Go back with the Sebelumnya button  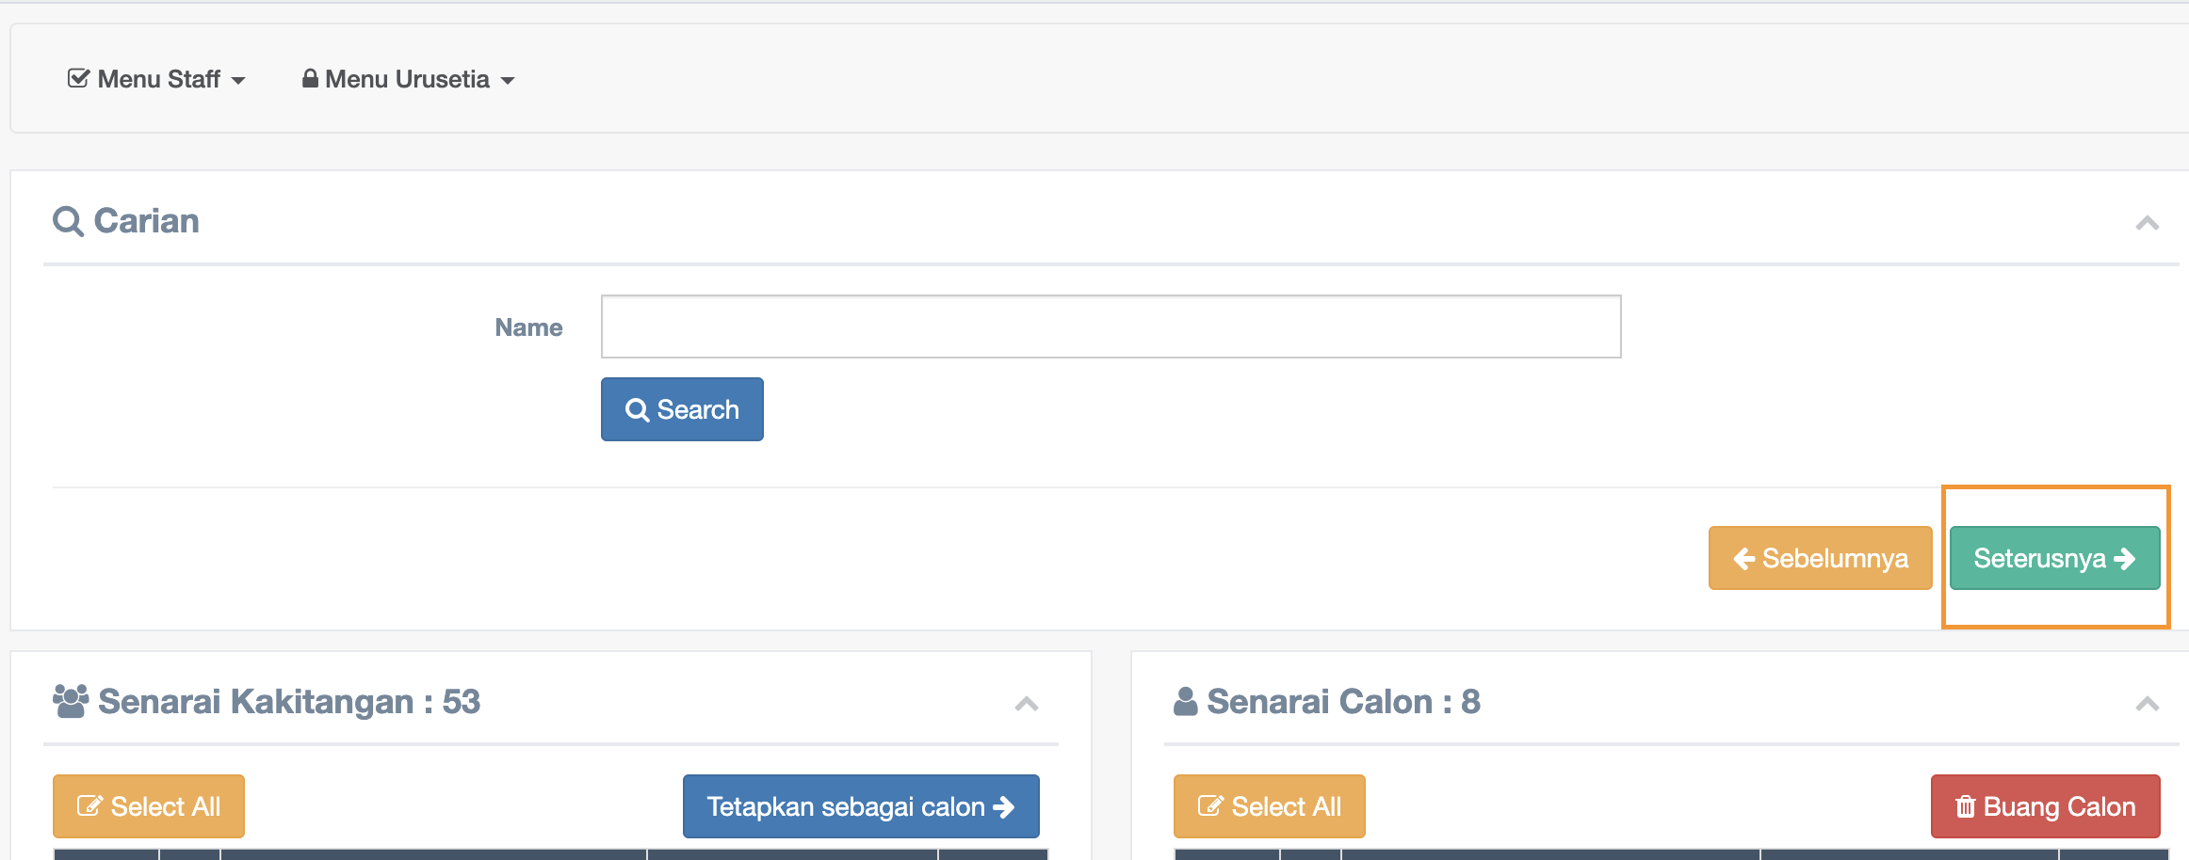pyautogui.click(x=1820, y=558)
